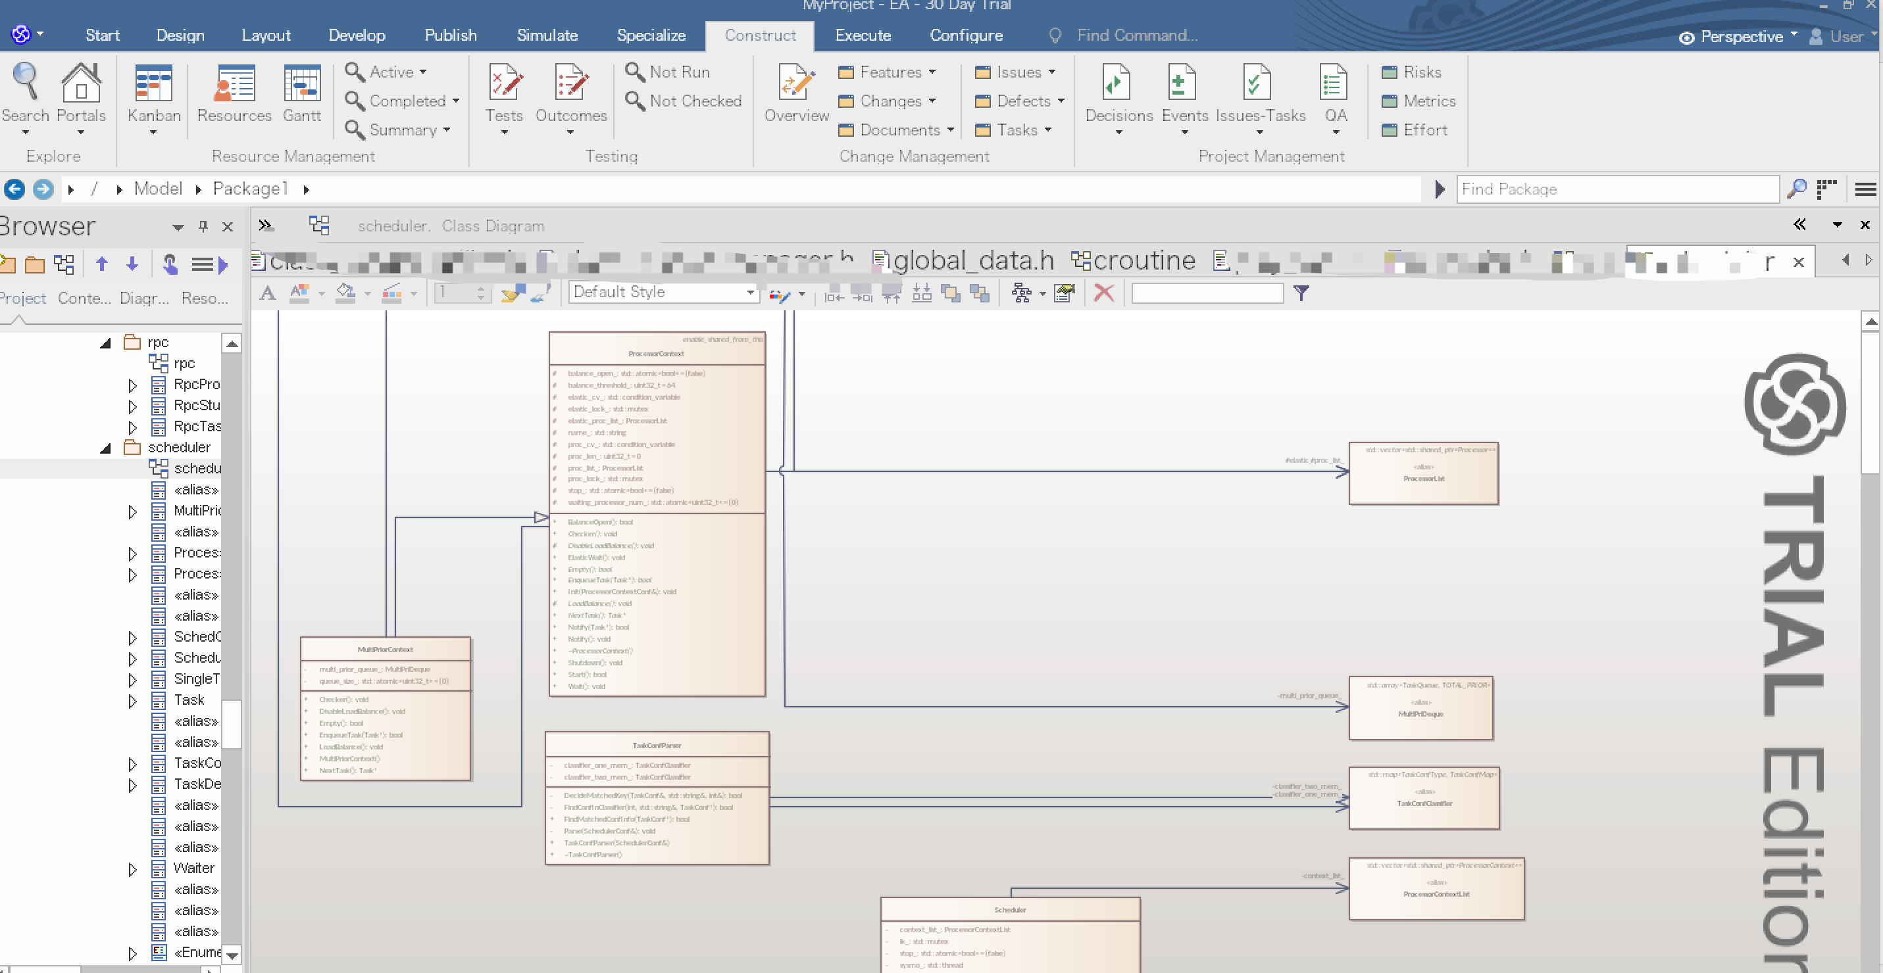Collapse the scheduler folder in Browser tree
Screen dimensions: 1883x973
(106, 448)
